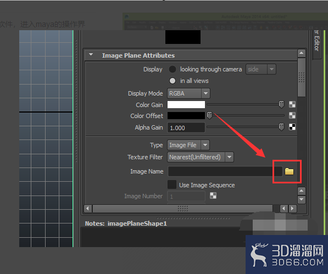Click the lower scroll-down arrow button
The width and height of the screenshot is (328, 274).
[x=302, y=199]
